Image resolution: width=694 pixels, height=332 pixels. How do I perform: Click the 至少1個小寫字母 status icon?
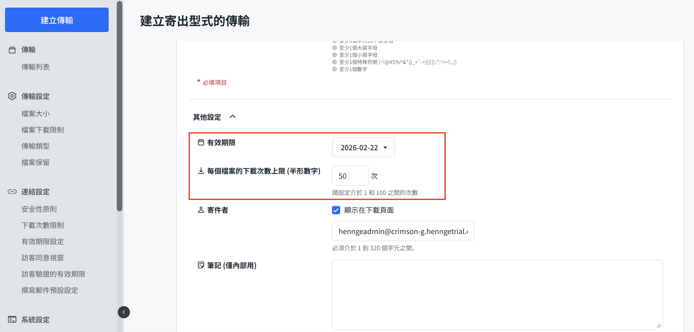point(334,55)
